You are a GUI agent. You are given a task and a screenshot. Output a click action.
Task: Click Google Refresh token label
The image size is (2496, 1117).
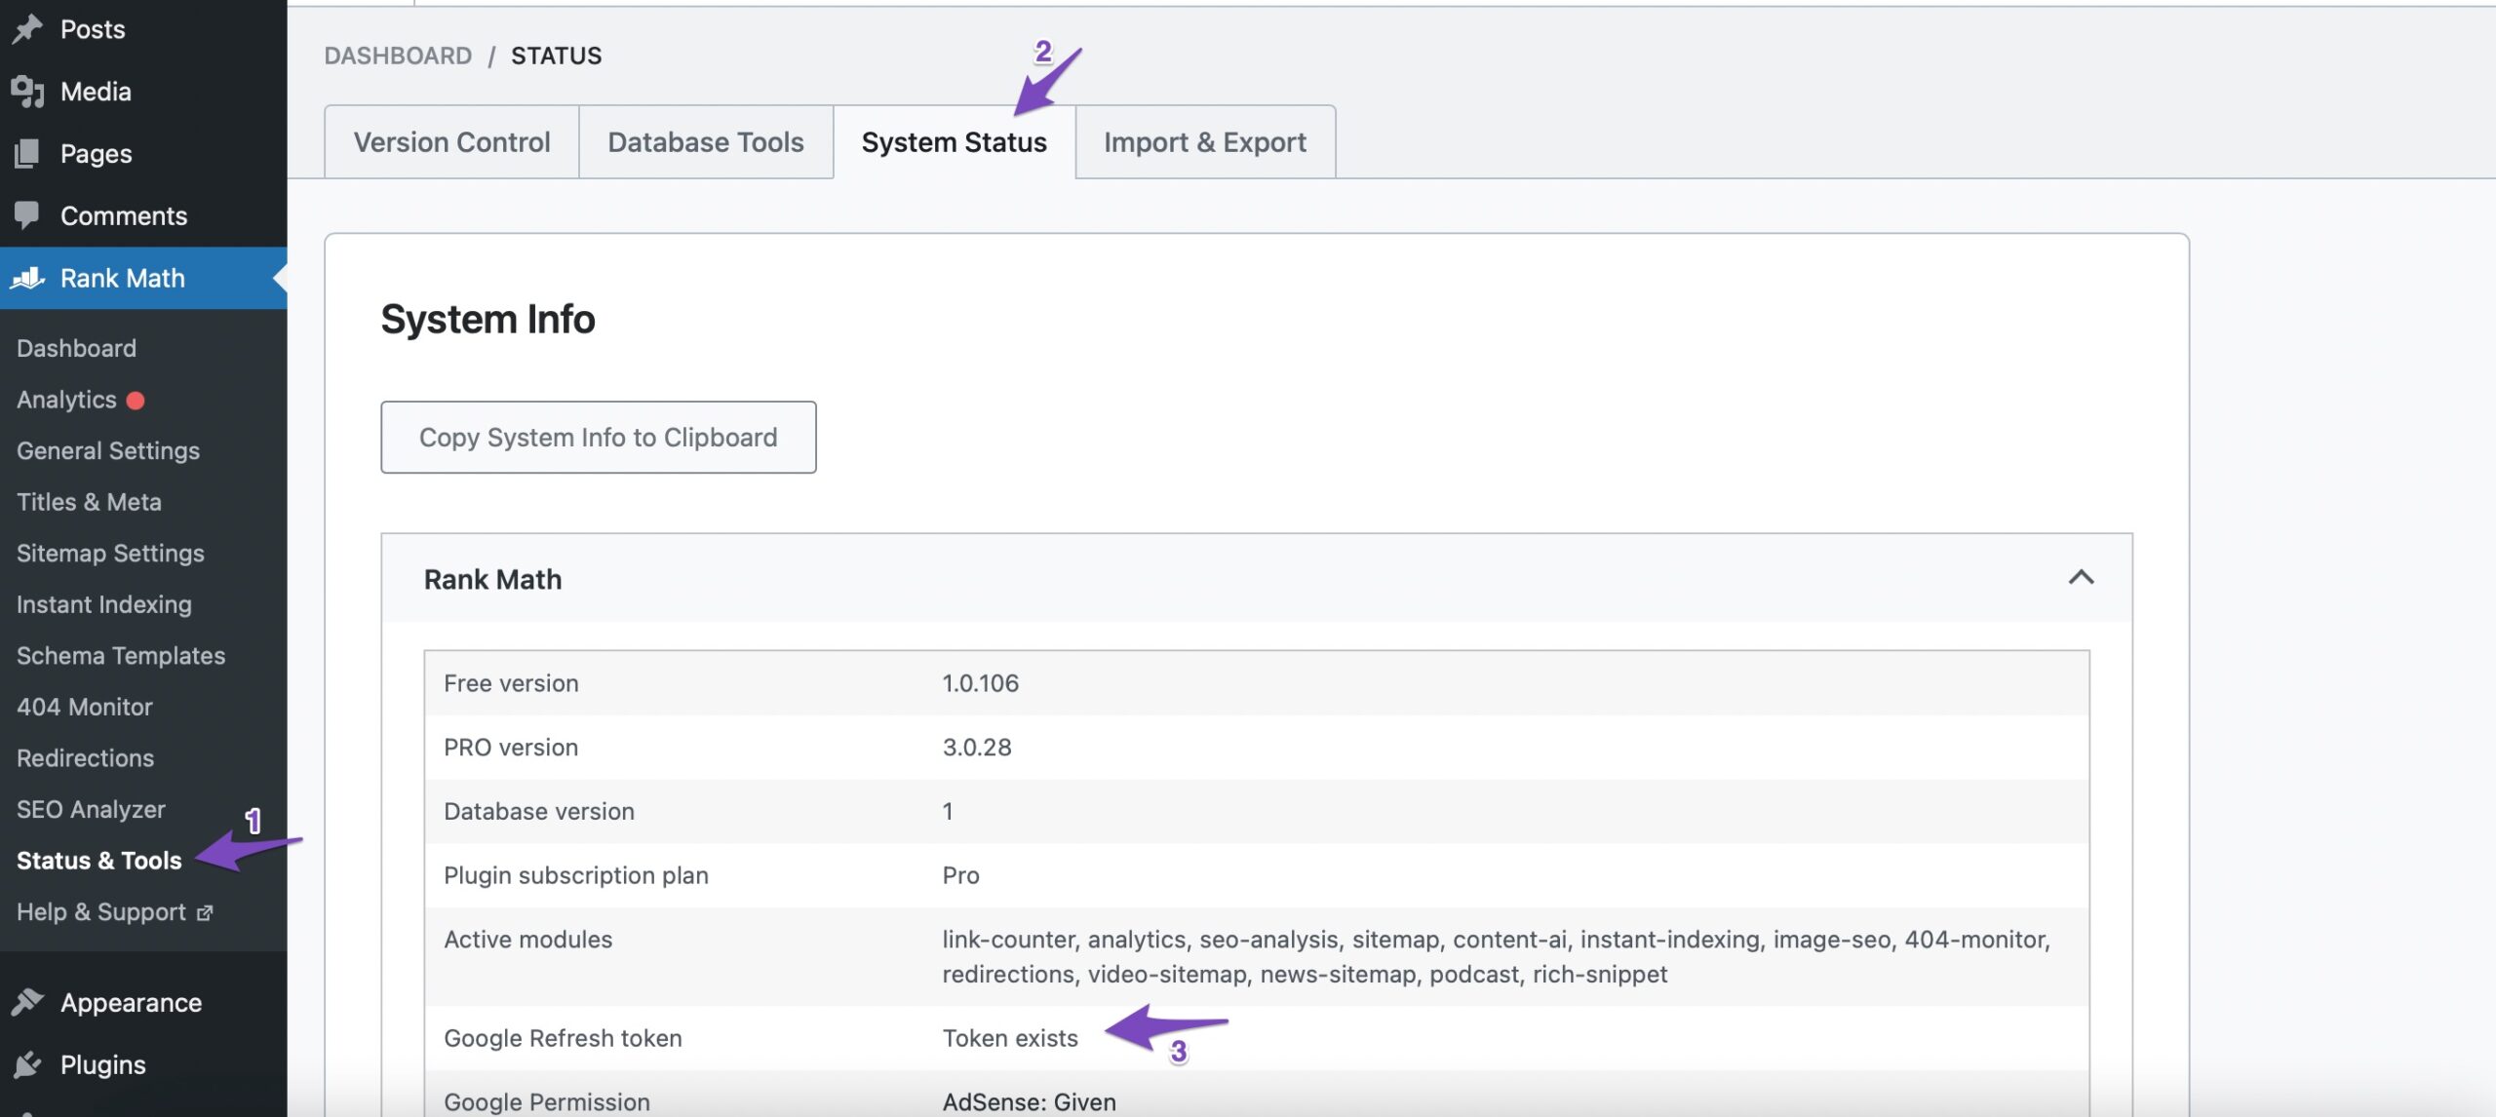563,1038
